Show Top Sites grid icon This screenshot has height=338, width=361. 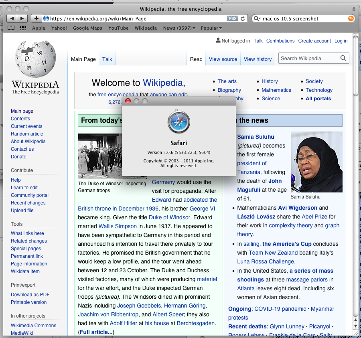(x=23, y=28)
